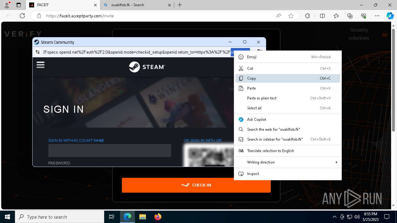Click the lock site info icon
Viewport: 397px width, 223px height.
[39, 16]
